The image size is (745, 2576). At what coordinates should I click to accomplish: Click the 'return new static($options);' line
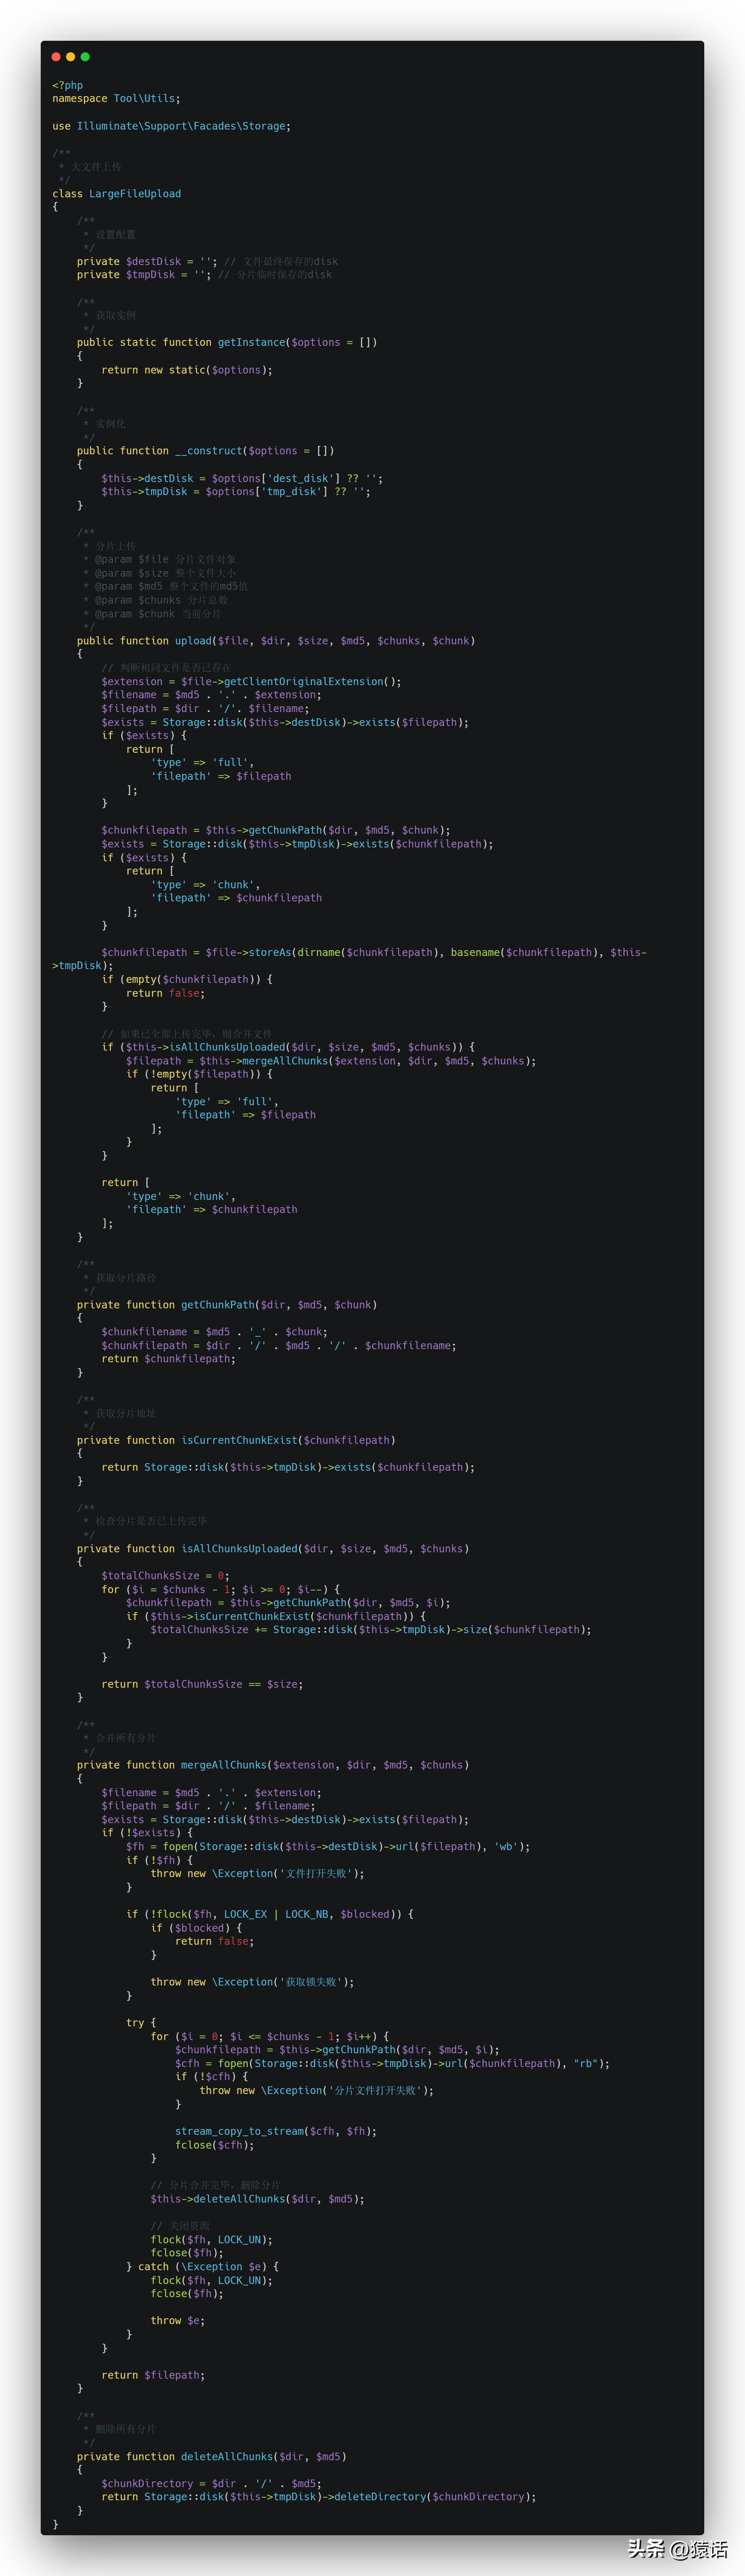187,370
